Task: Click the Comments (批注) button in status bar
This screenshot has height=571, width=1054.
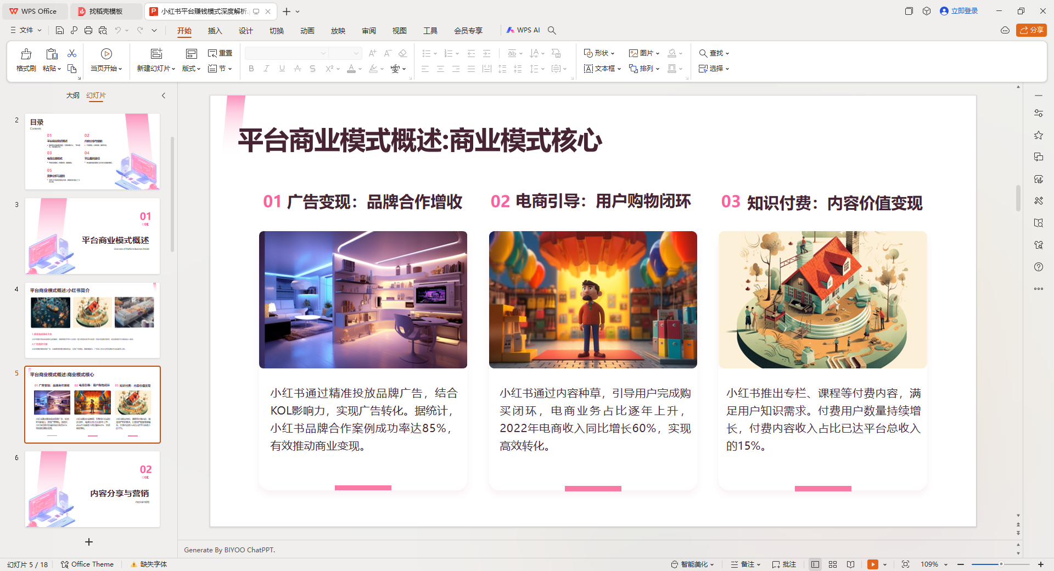Action: coord(784,564)
